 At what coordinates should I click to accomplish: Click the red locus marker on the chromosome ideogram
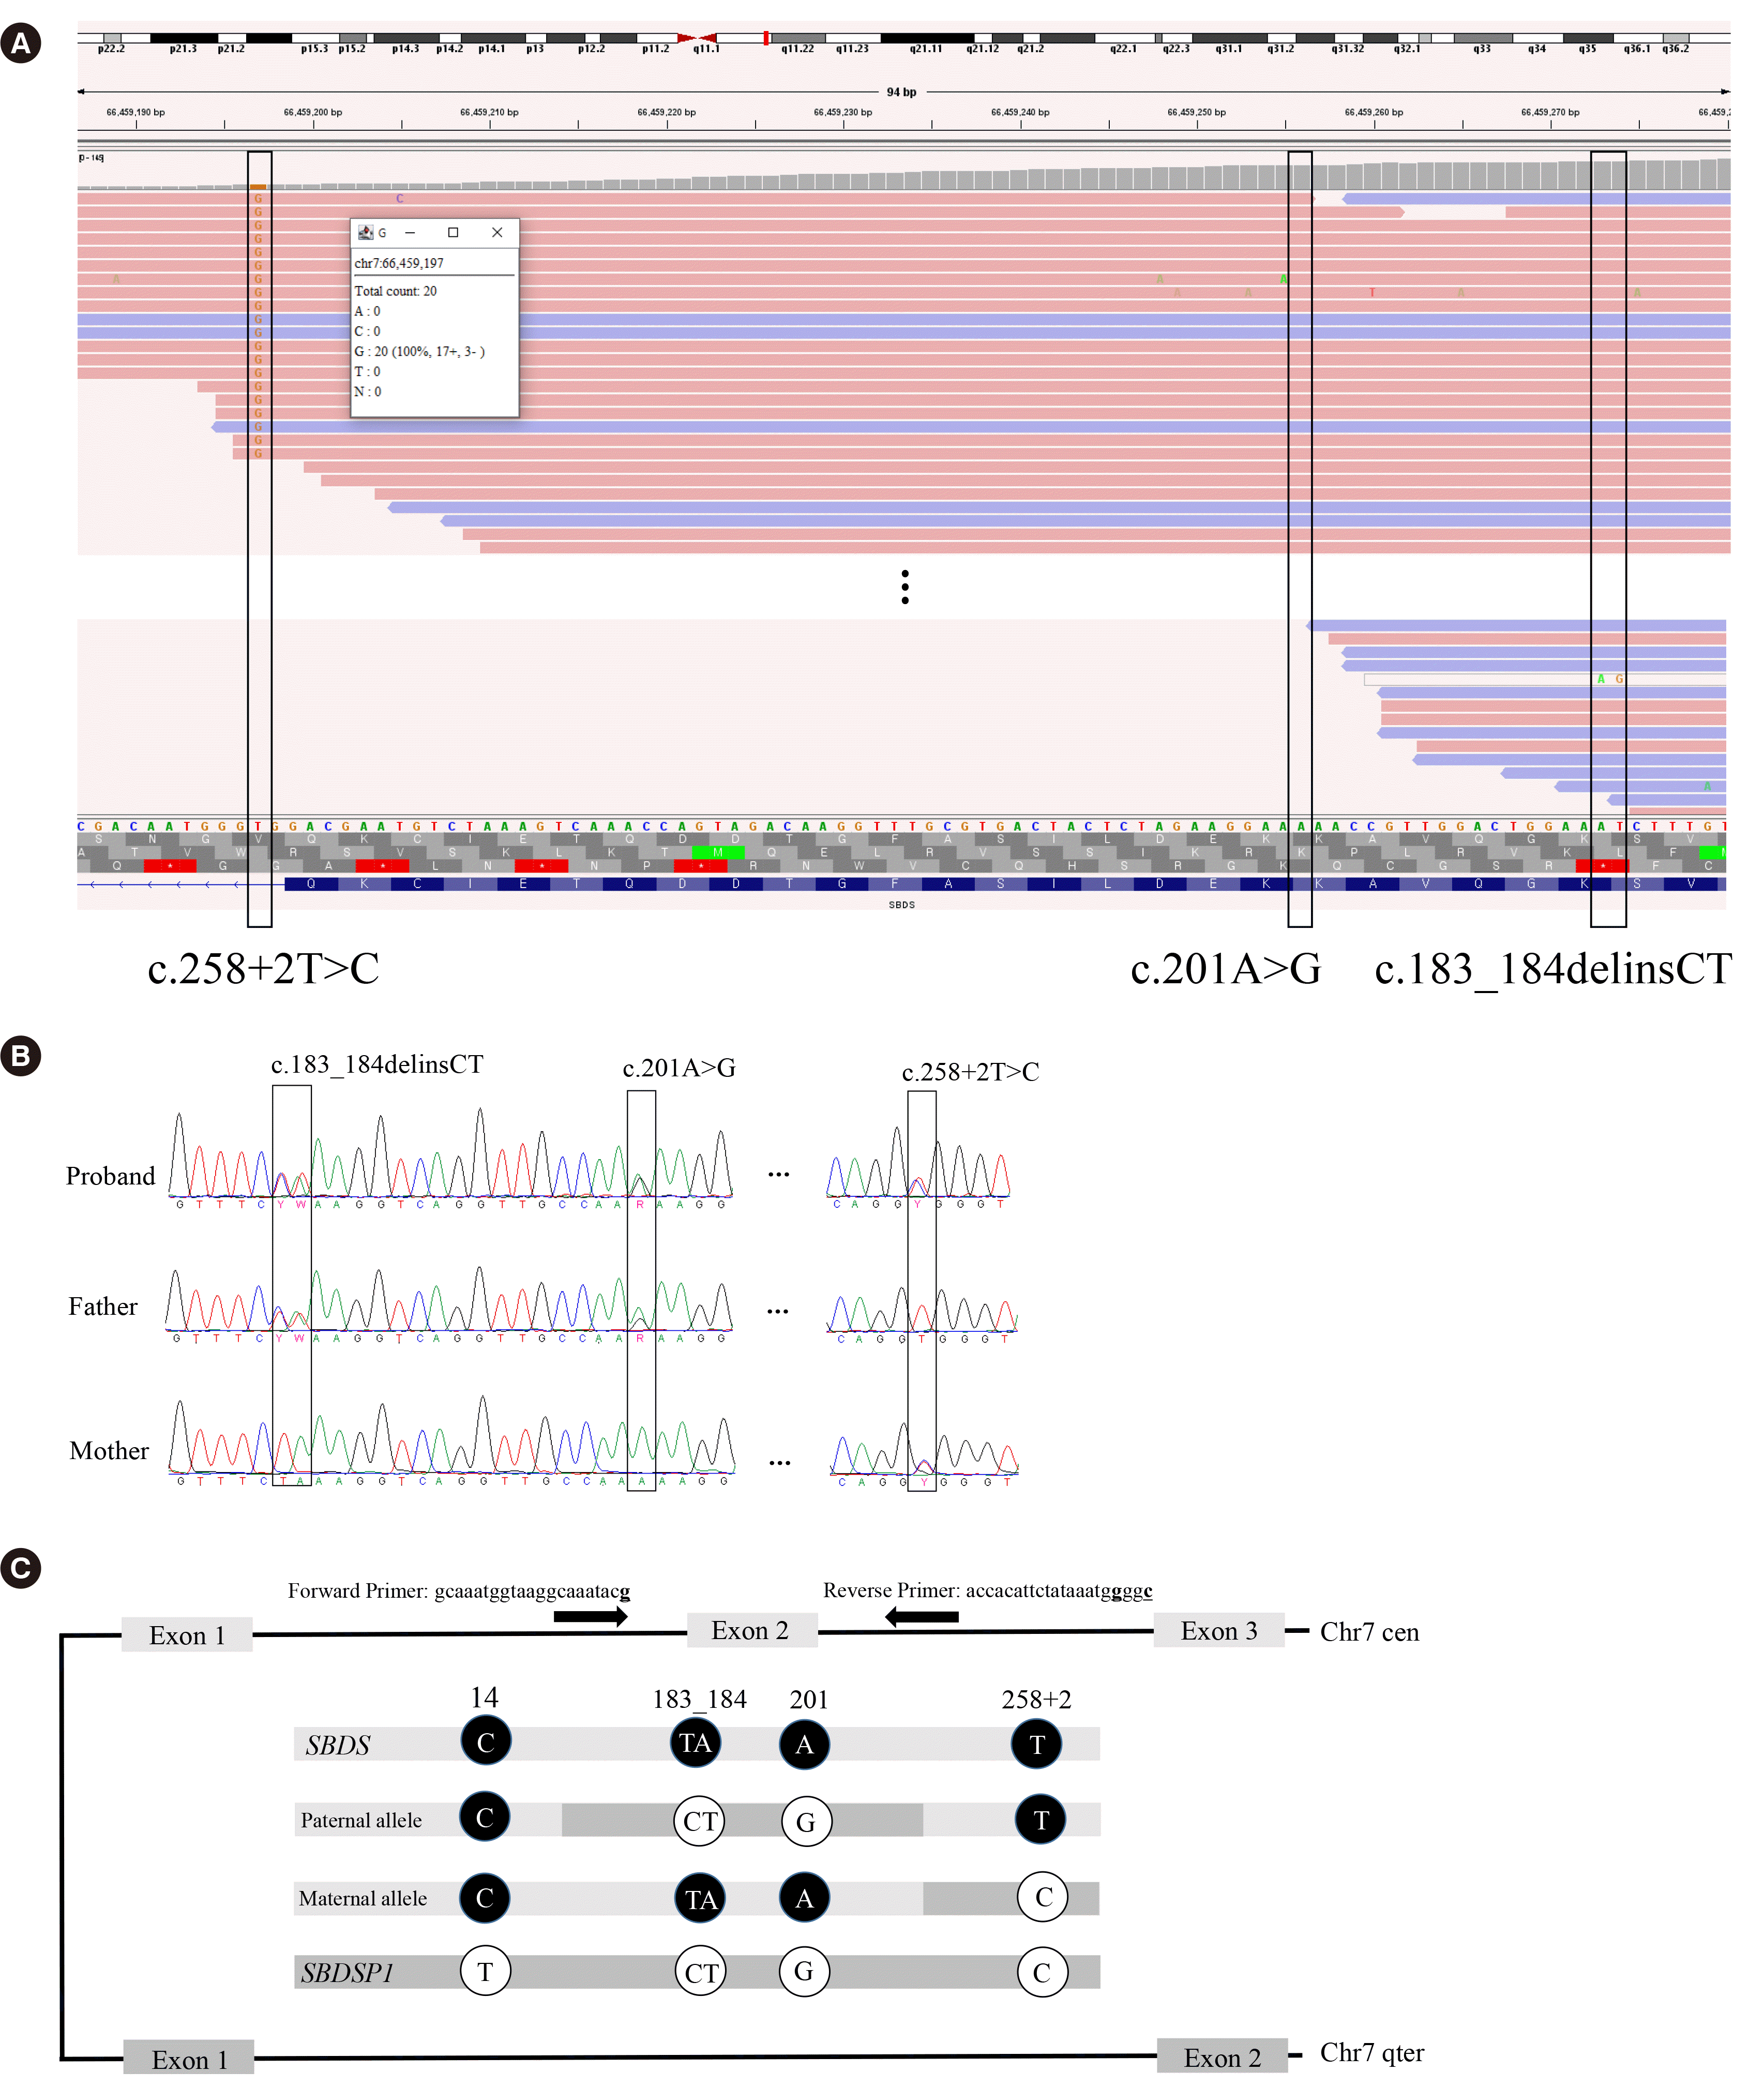(766, 38)
